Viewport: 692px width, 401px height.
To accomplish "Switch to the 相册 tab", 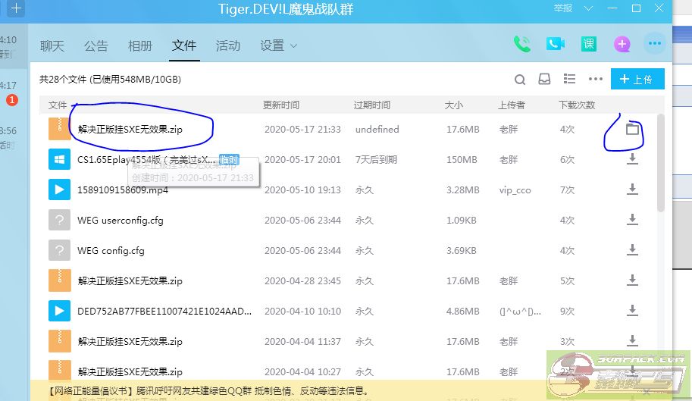I will coord(140,45).
